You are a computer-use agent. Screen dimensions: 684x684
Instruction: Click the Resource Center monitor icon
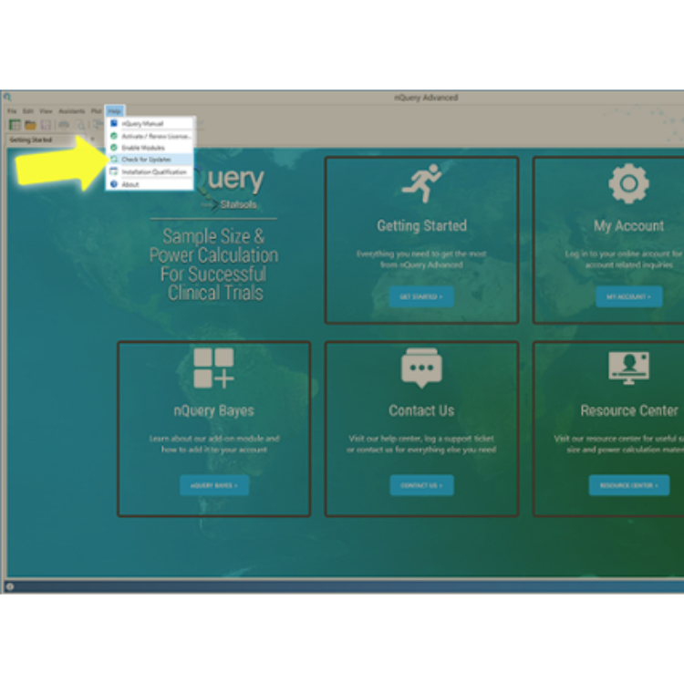click(x=628, y=368)
